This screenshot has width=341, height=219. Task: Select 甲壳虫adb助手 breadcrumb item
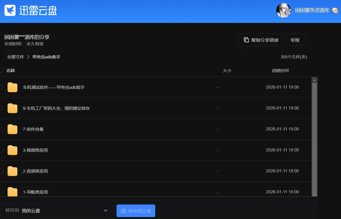46,57
